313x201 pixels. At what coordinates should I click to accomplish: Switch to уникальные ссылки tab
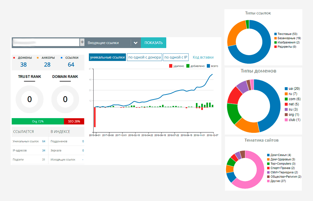point(107,57)
